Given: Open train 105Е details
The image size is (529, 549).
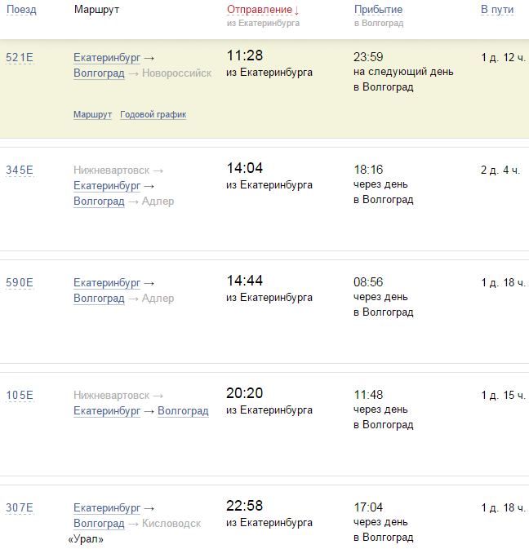Looking at the screenshot, I should 20,396.
